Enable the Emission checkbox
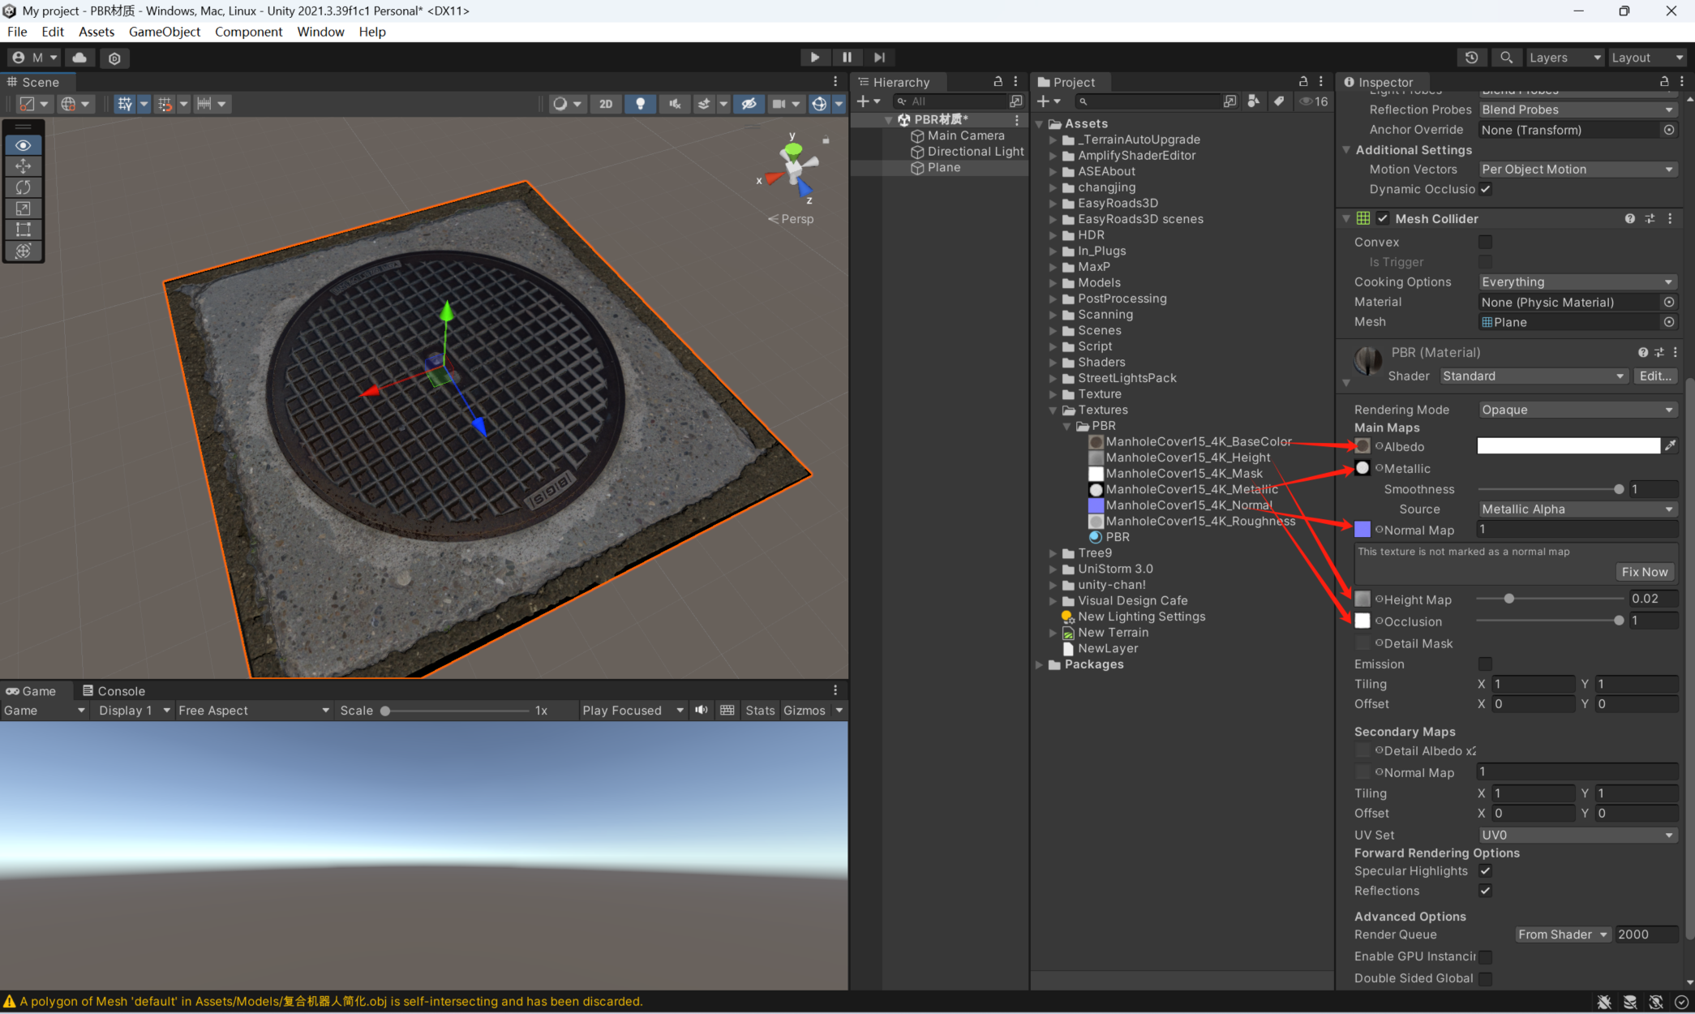The height and width of the screenshot is (1014, 1695). click(x=1485, y=664)
